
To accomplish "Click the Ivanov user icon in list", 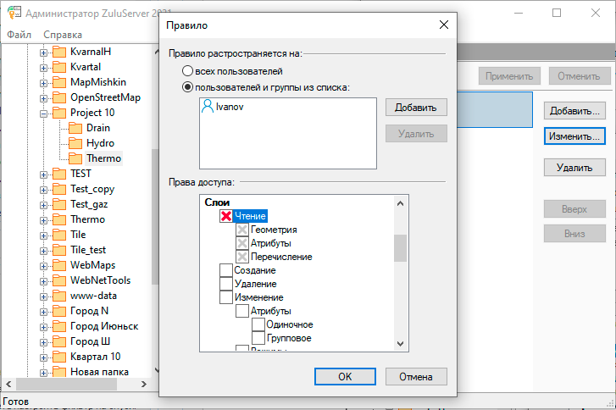I will [x=208, y=108].
